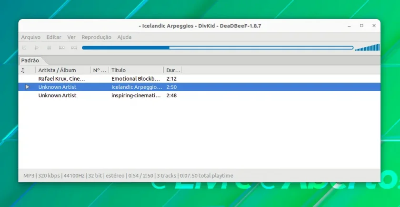Select the Icelandic Arpeggio... track title

(137, 87)
